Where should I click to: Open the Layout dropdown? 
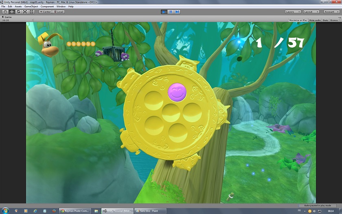[x=311, y=12]
